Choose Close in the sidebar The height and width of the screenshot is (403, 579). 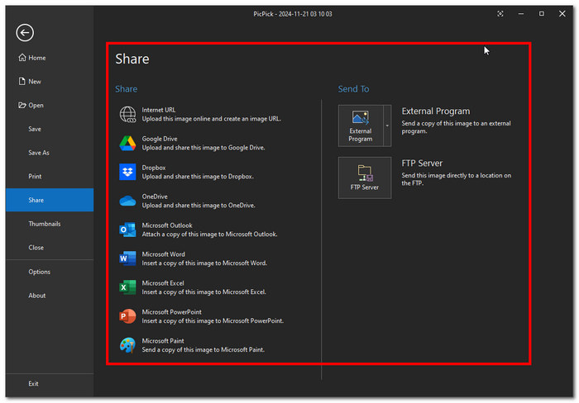pyautogui.click(x=50, y=248)
